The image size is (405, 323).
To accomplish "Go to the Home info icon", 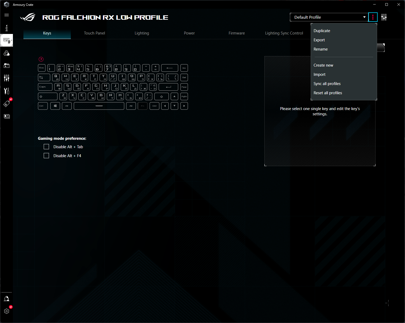I will 7,28.
